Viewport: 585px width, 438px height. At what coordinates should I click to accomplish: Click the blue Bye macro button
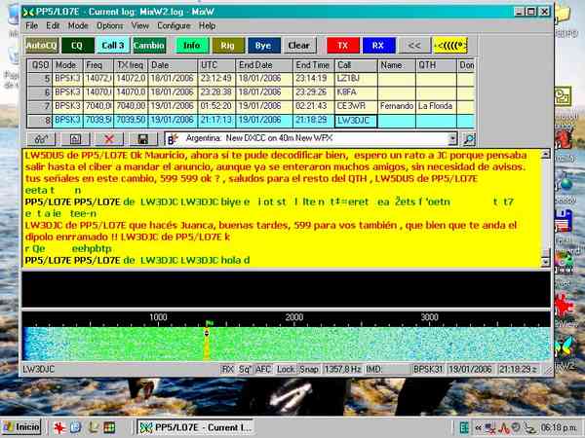coord(263,46)
